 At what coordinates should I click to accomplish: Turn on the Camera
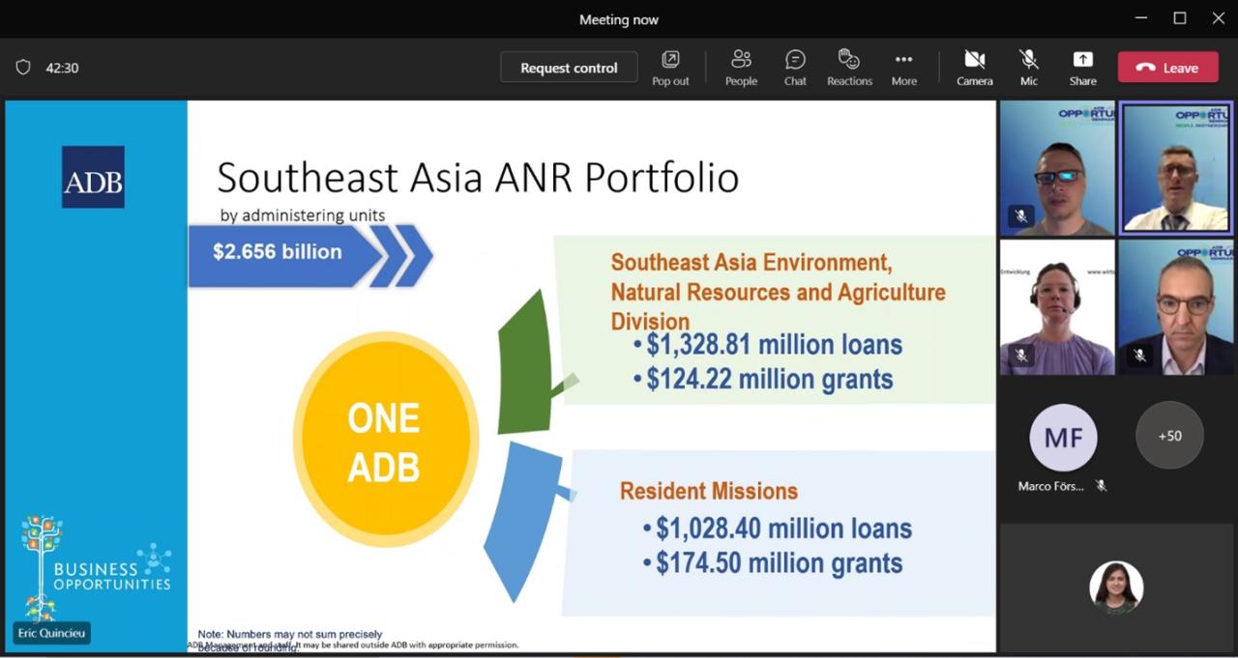click(974, 68)
